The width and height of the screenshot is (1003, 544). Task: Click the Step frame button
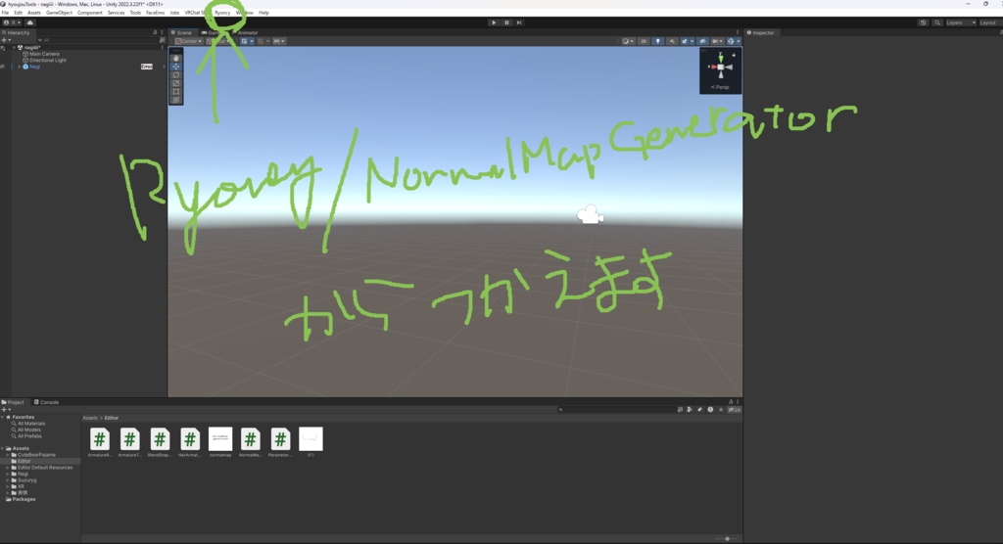coord(519,23)
